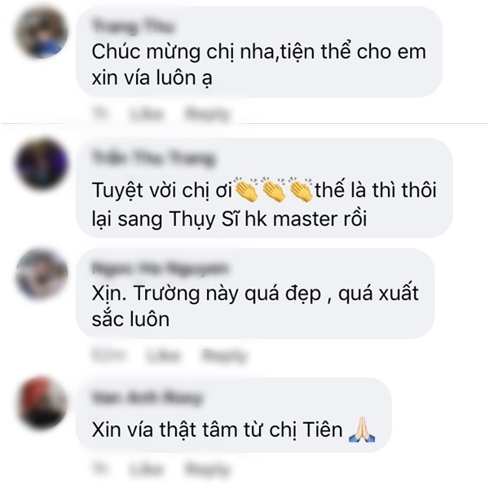Click blurred author name above 'Xịn. Trường này'
The width and height of the screenshot is (489, 489).
[x=160, y=268]
